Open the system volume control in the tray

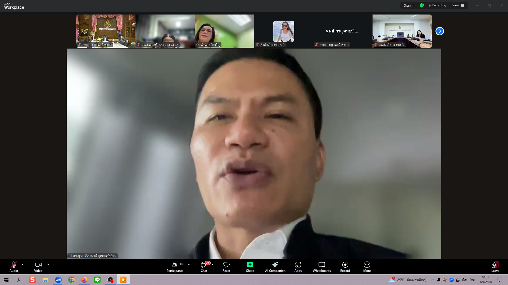(x=464, y=280)
